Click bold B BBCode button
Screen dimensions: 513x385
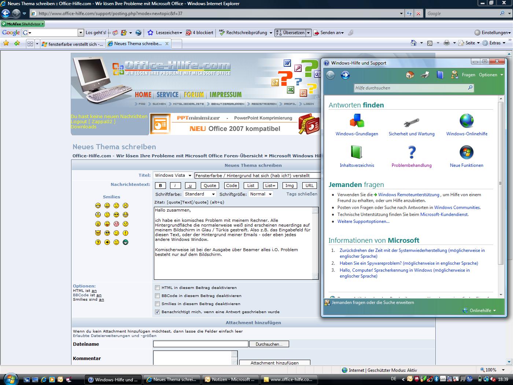point(160,186)
